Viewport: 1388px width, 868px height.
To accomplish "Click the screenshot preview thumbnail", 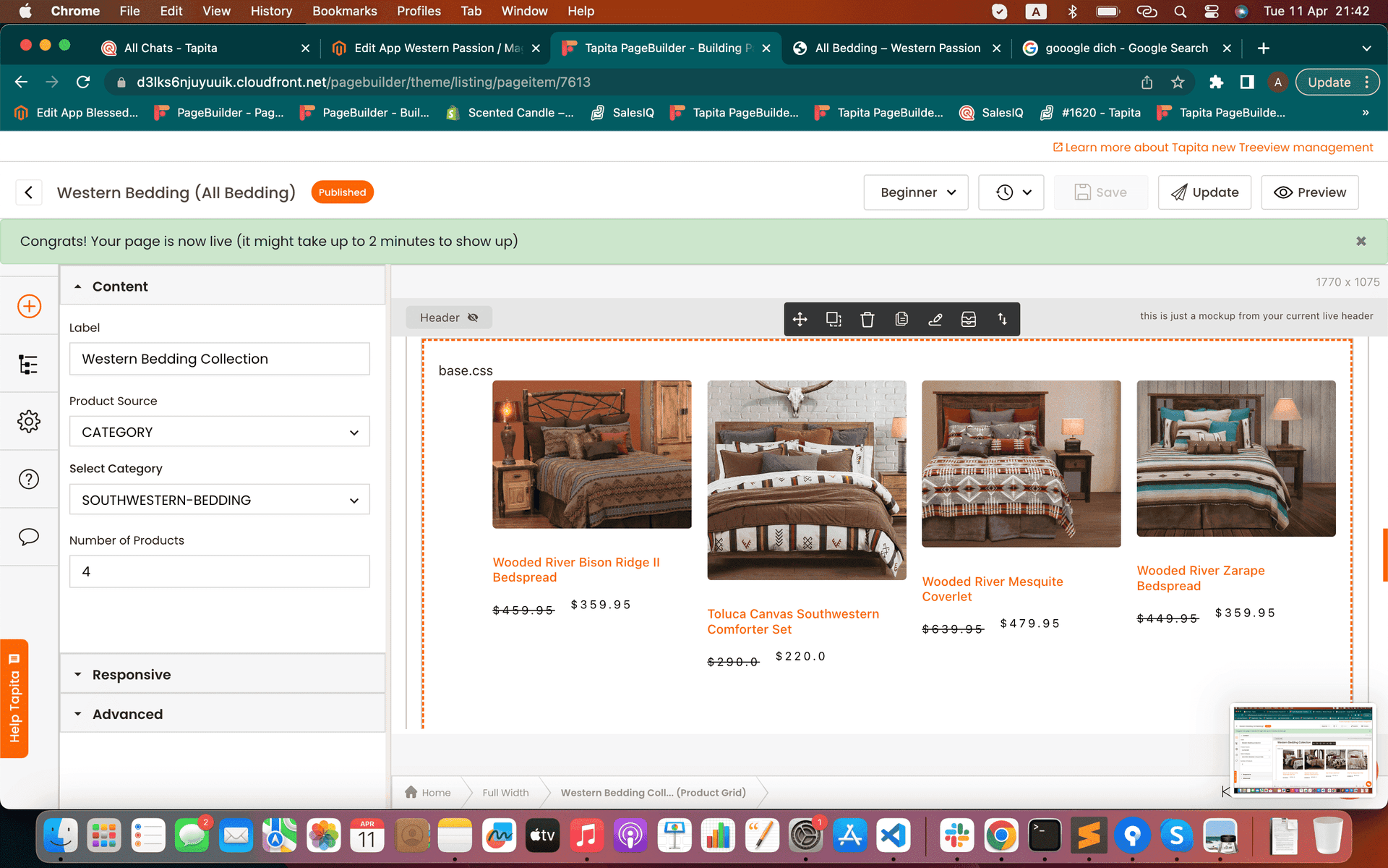I will 1303,750.
